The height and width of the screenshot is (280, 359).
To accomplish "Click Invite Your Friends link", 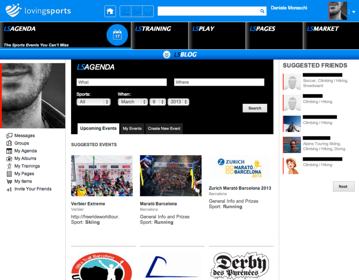I will tap(33, 189).
